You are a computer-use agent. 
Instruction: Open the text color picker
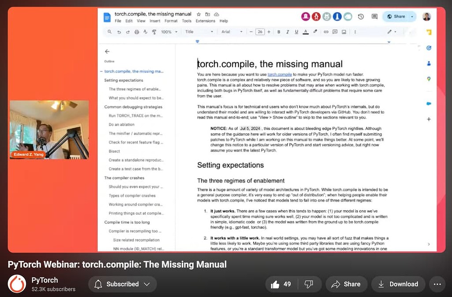click(305, 32)
